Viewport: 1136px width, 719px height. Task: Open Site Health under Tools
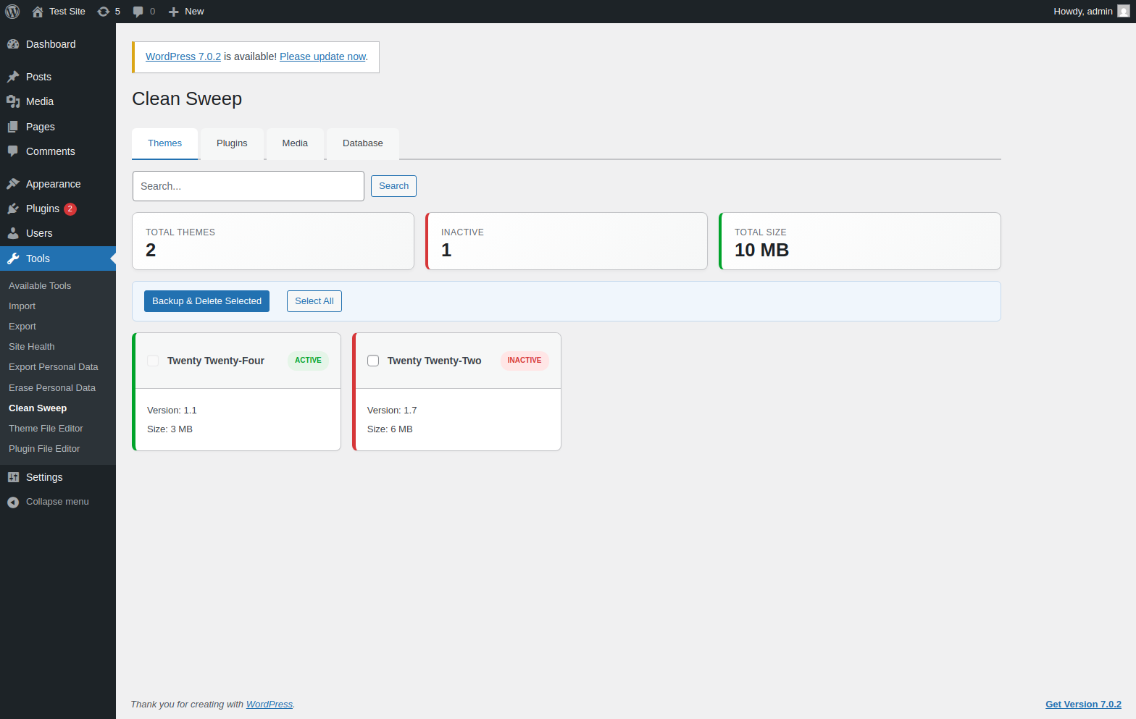click(x=32, y=347)
